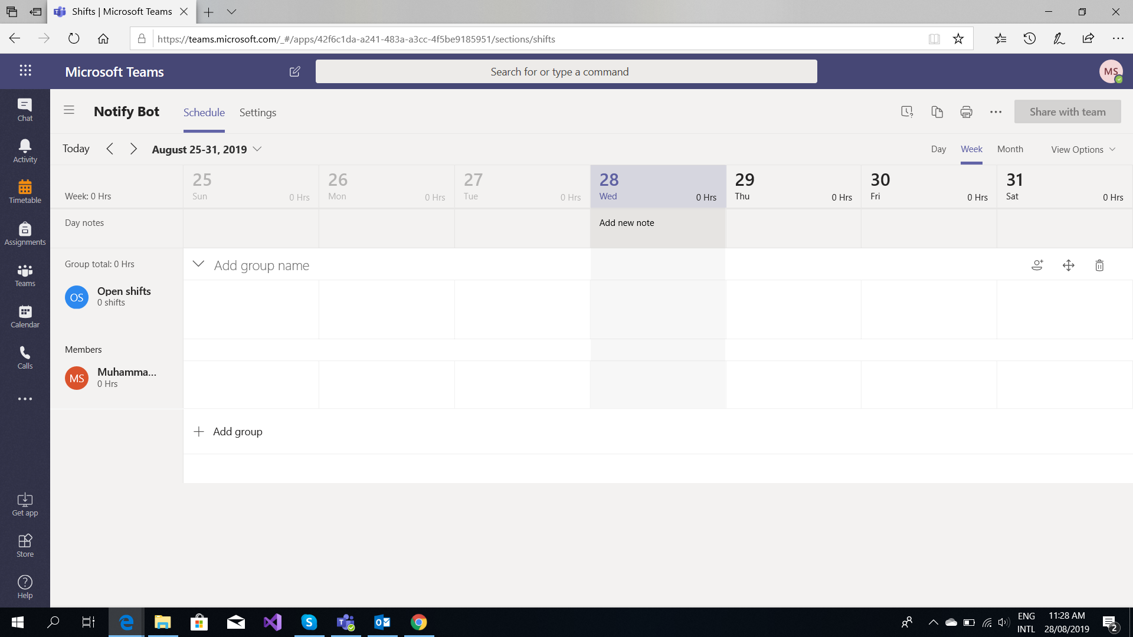Screen dimensions: 1133x637
Task: Click the Today button
Action: 76,149
